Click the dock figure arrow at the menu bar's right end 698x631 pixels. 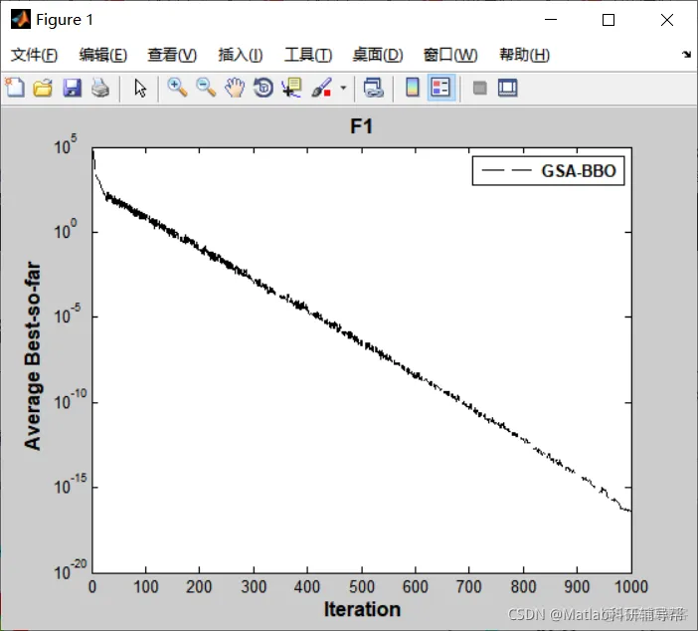click(x=686, y=55)
